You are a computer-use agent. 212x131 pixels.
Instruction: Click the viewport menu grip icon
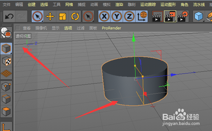coord(18,28)
